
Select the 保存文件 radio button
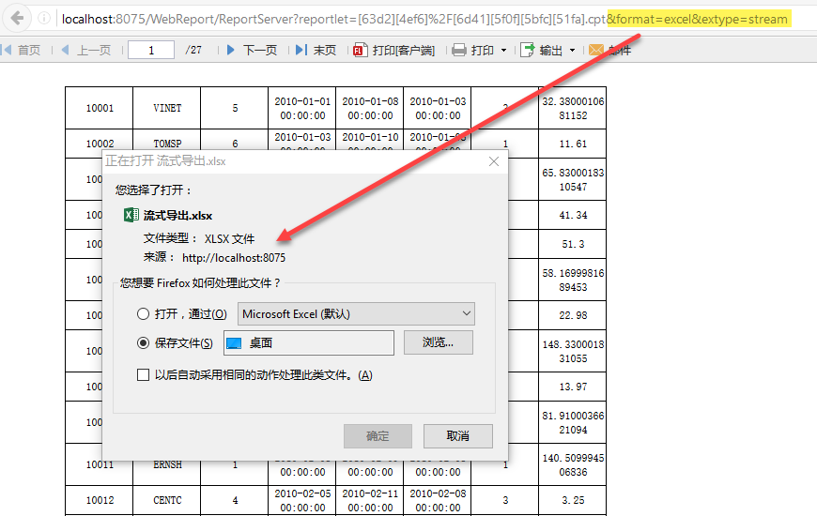click(143, 343)
